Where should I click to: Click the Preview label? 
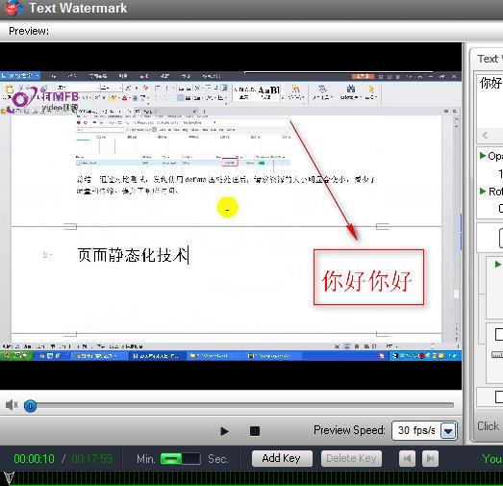point(29,31)
